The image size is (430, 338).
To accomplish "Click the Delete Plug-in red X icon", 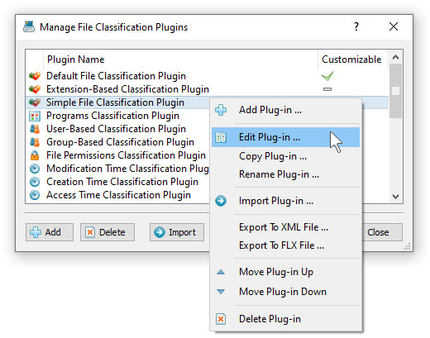I will (x=221, y=319).
